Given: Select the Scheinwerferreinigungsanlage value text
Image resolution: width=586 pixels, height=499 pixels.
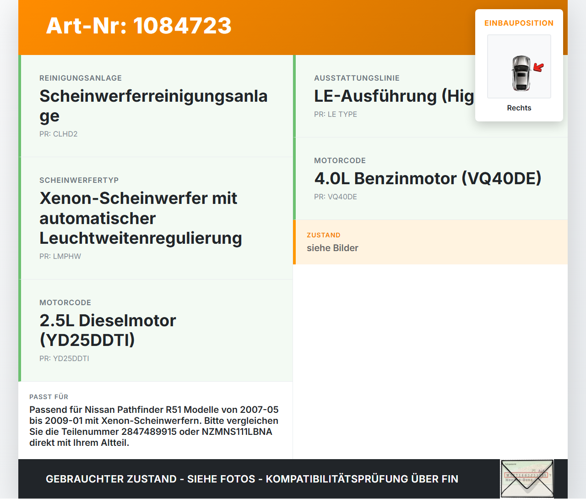Looking at the screenshot, I should point(153,106).
